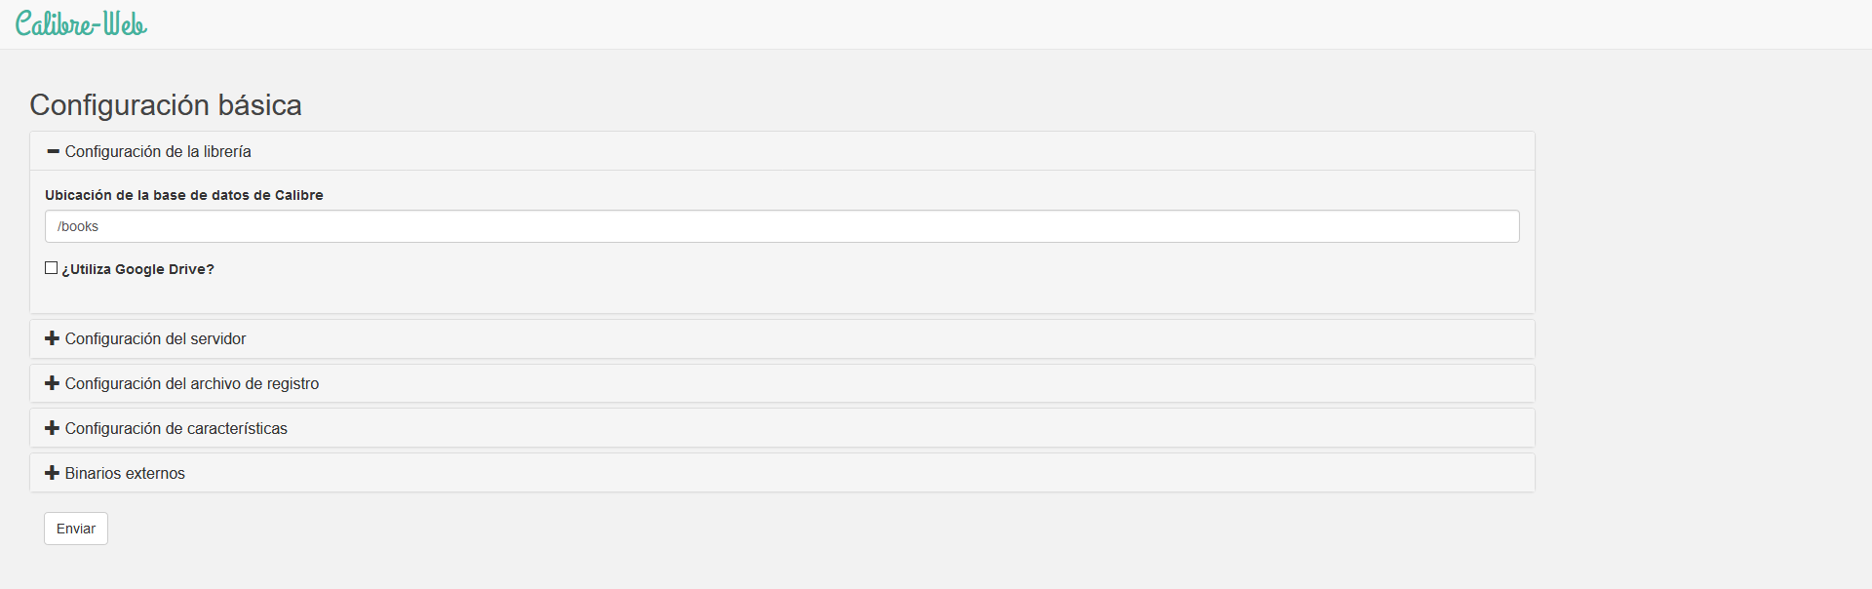Click the plus icon beside Configuración de características
Viewport: 1872px width, 589px height.
[x=53, y=428]
